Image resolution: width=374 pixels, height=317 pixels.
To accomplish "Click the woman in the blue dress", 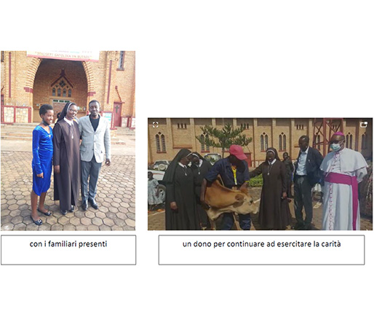I will (x=42, y=165).
